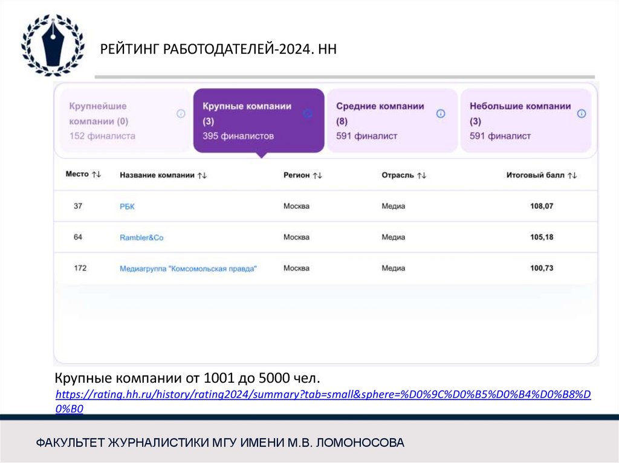Viewport: 619px width, 463px height.
Task: Select rank value 37
Action: point(78,206)
